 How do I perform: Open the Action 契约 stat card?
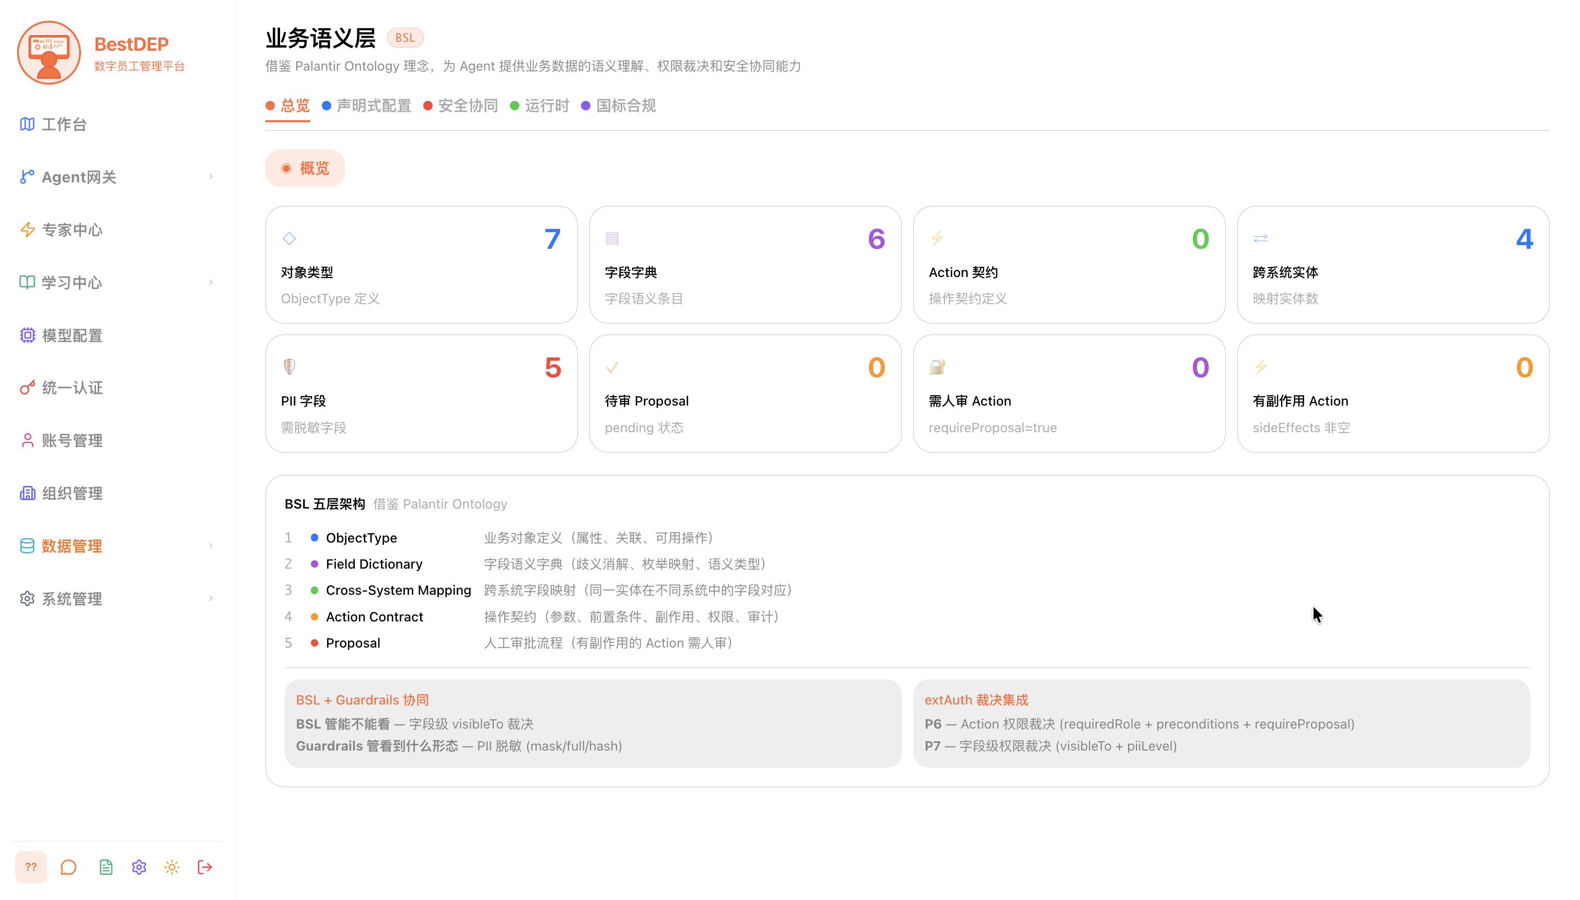click(x=1069, y=264)
